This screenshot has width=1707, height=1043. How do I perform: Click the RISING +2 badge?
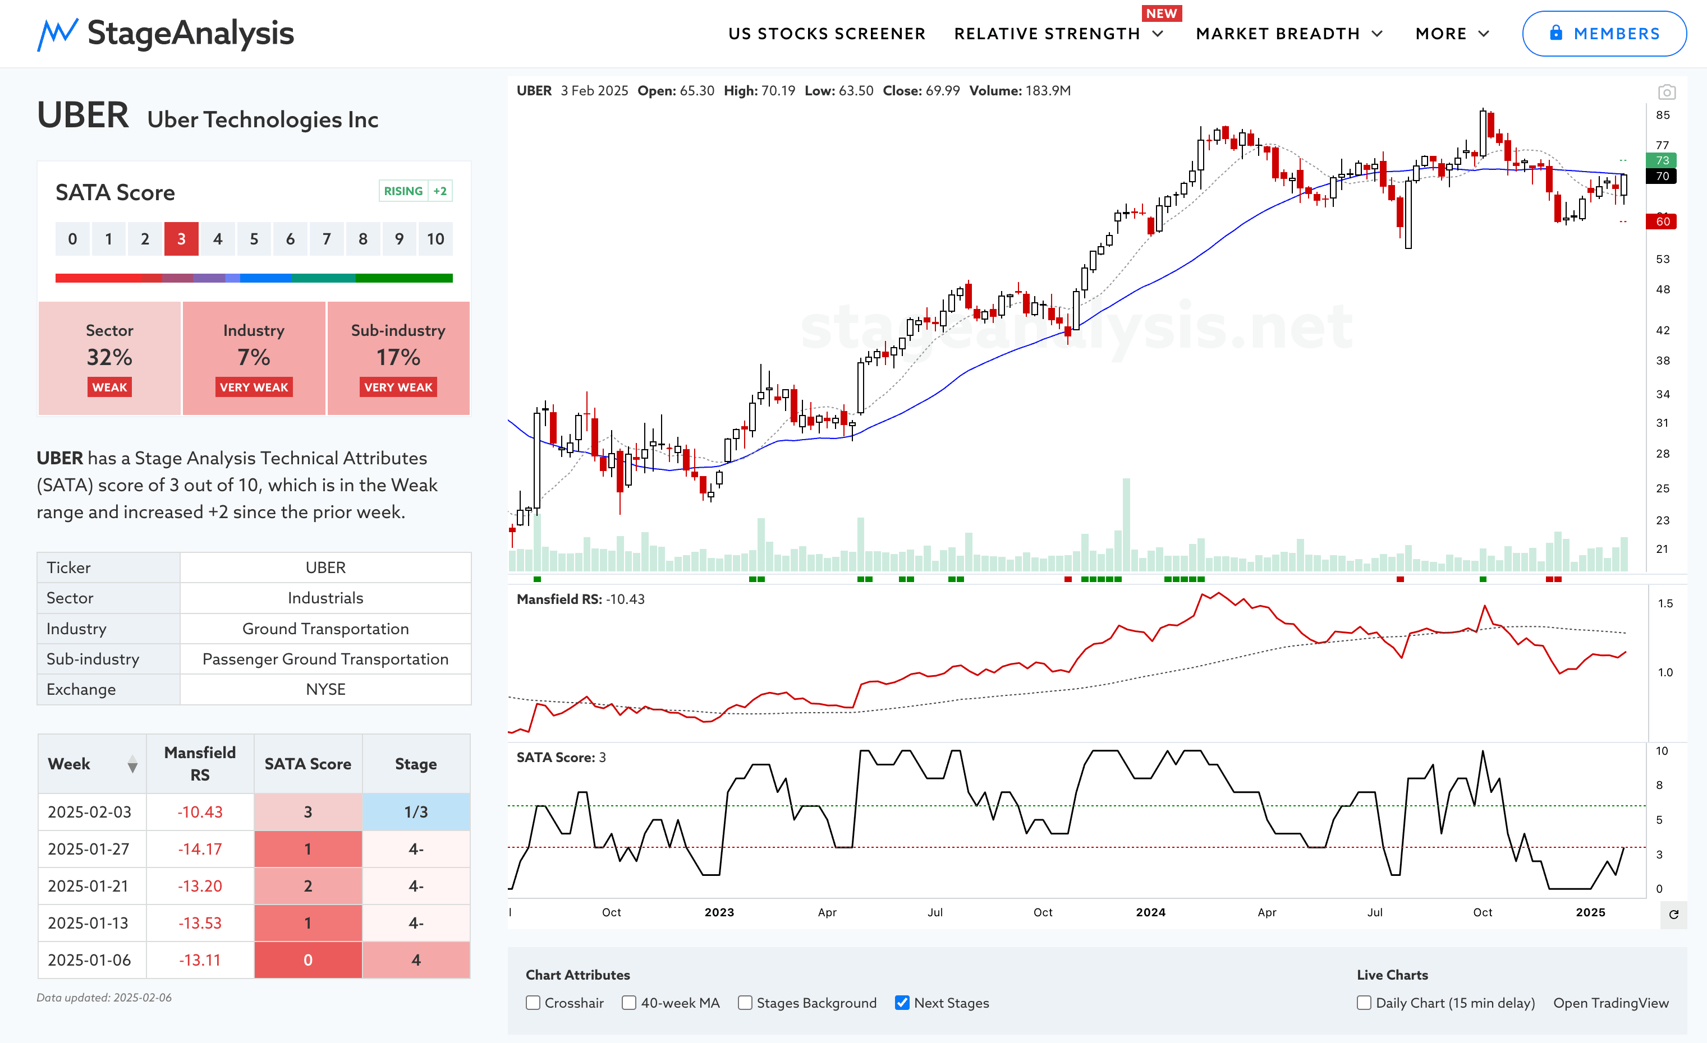point(416,191)
